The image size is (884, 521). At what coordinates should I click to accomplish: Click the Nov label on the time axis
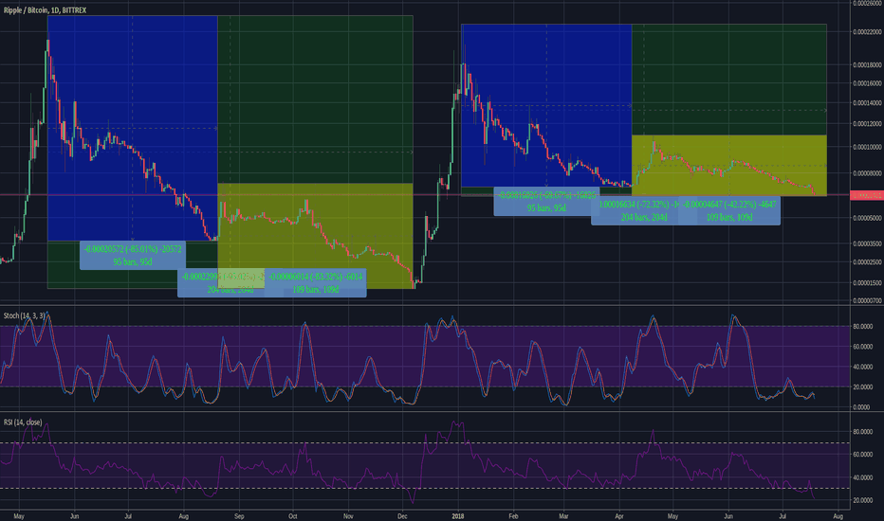[348, 516]
